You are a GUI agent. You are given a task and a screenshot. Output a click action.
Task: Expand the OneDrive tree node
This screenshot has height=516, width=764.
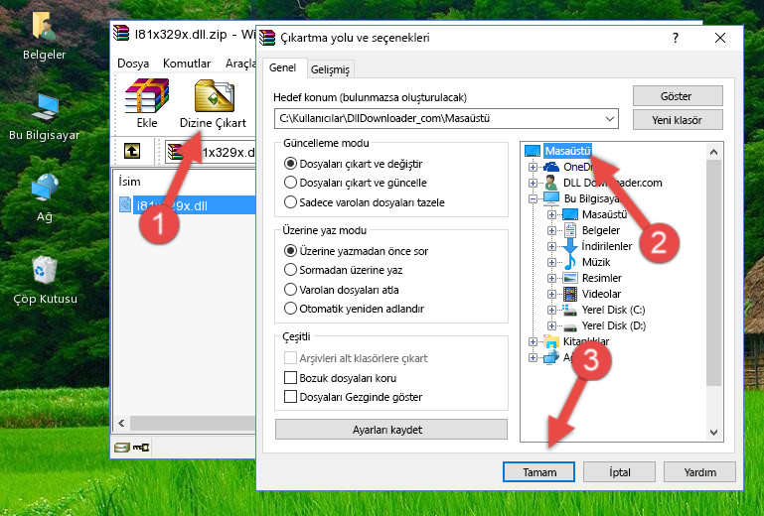(534, 167)
